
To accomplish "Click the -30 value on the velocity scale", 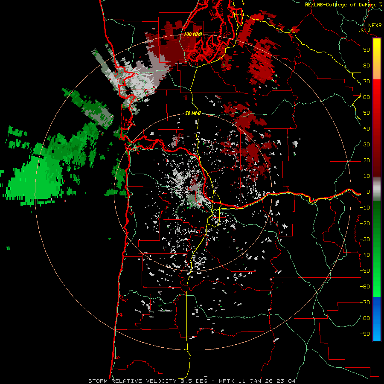I will tap(365, 239).
